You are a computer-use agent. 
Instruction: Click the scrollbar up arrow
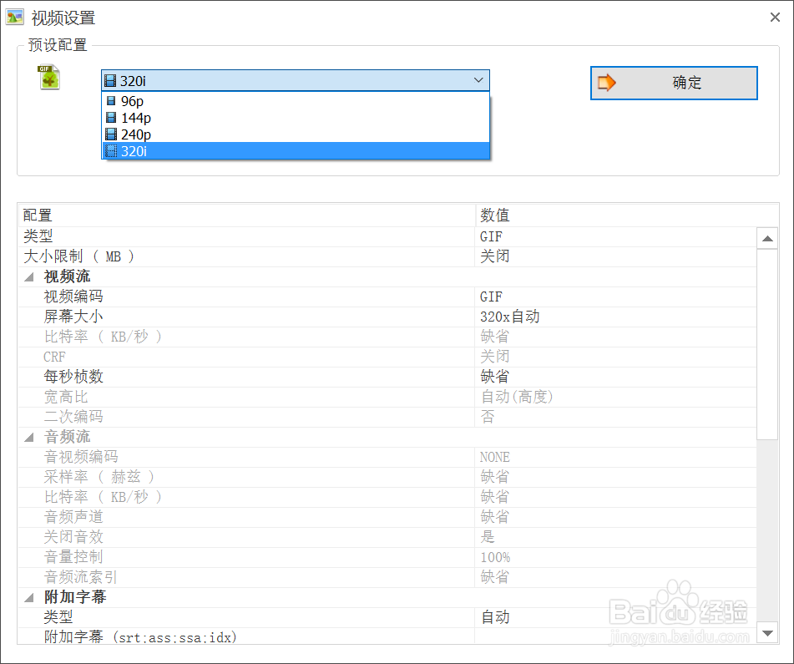(x=767, y=239)
